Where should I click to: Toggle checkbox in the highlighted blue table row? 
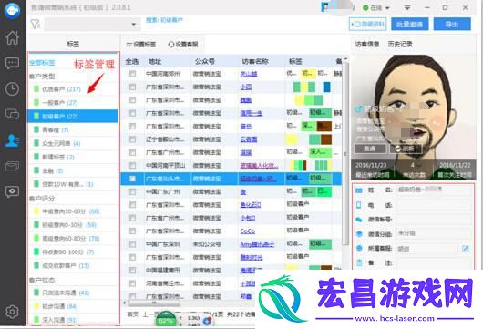(x=132, y=179)
